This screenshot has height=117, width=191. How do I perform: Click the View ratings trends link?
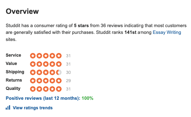pyautogui.click(x=33, y=108)
